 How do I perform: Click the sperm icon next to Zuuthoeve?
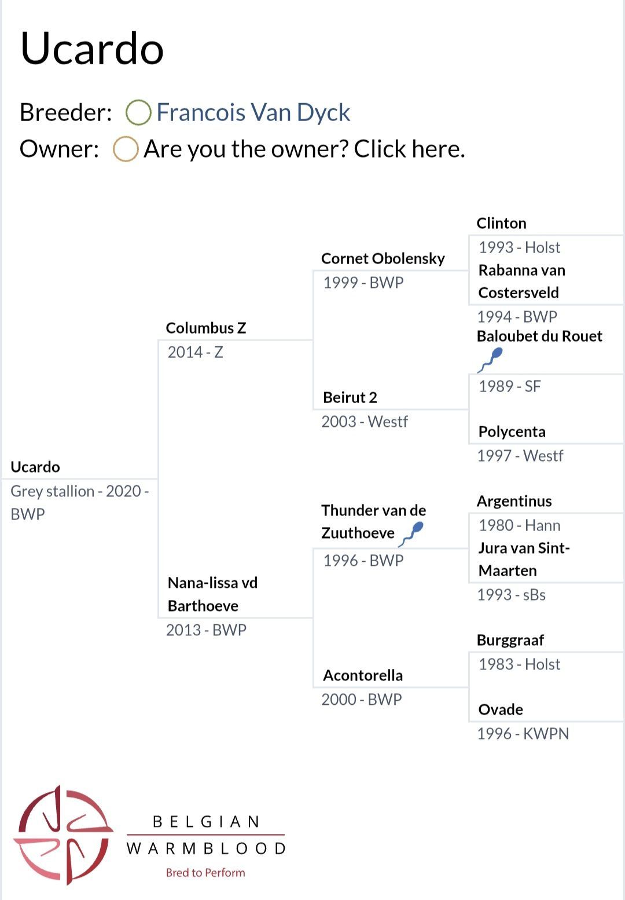[x=411, y=534]
